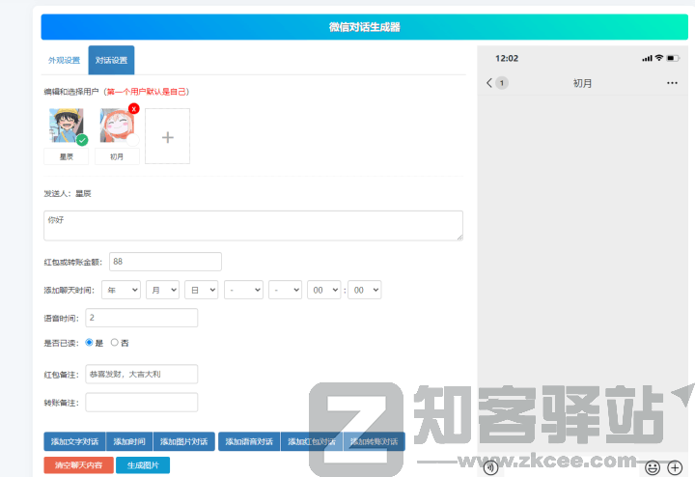This screenshot has width=695, height=477.
Task: Open the 对话设置 tab
Action: pyautogui.click(x=111, y=60)
